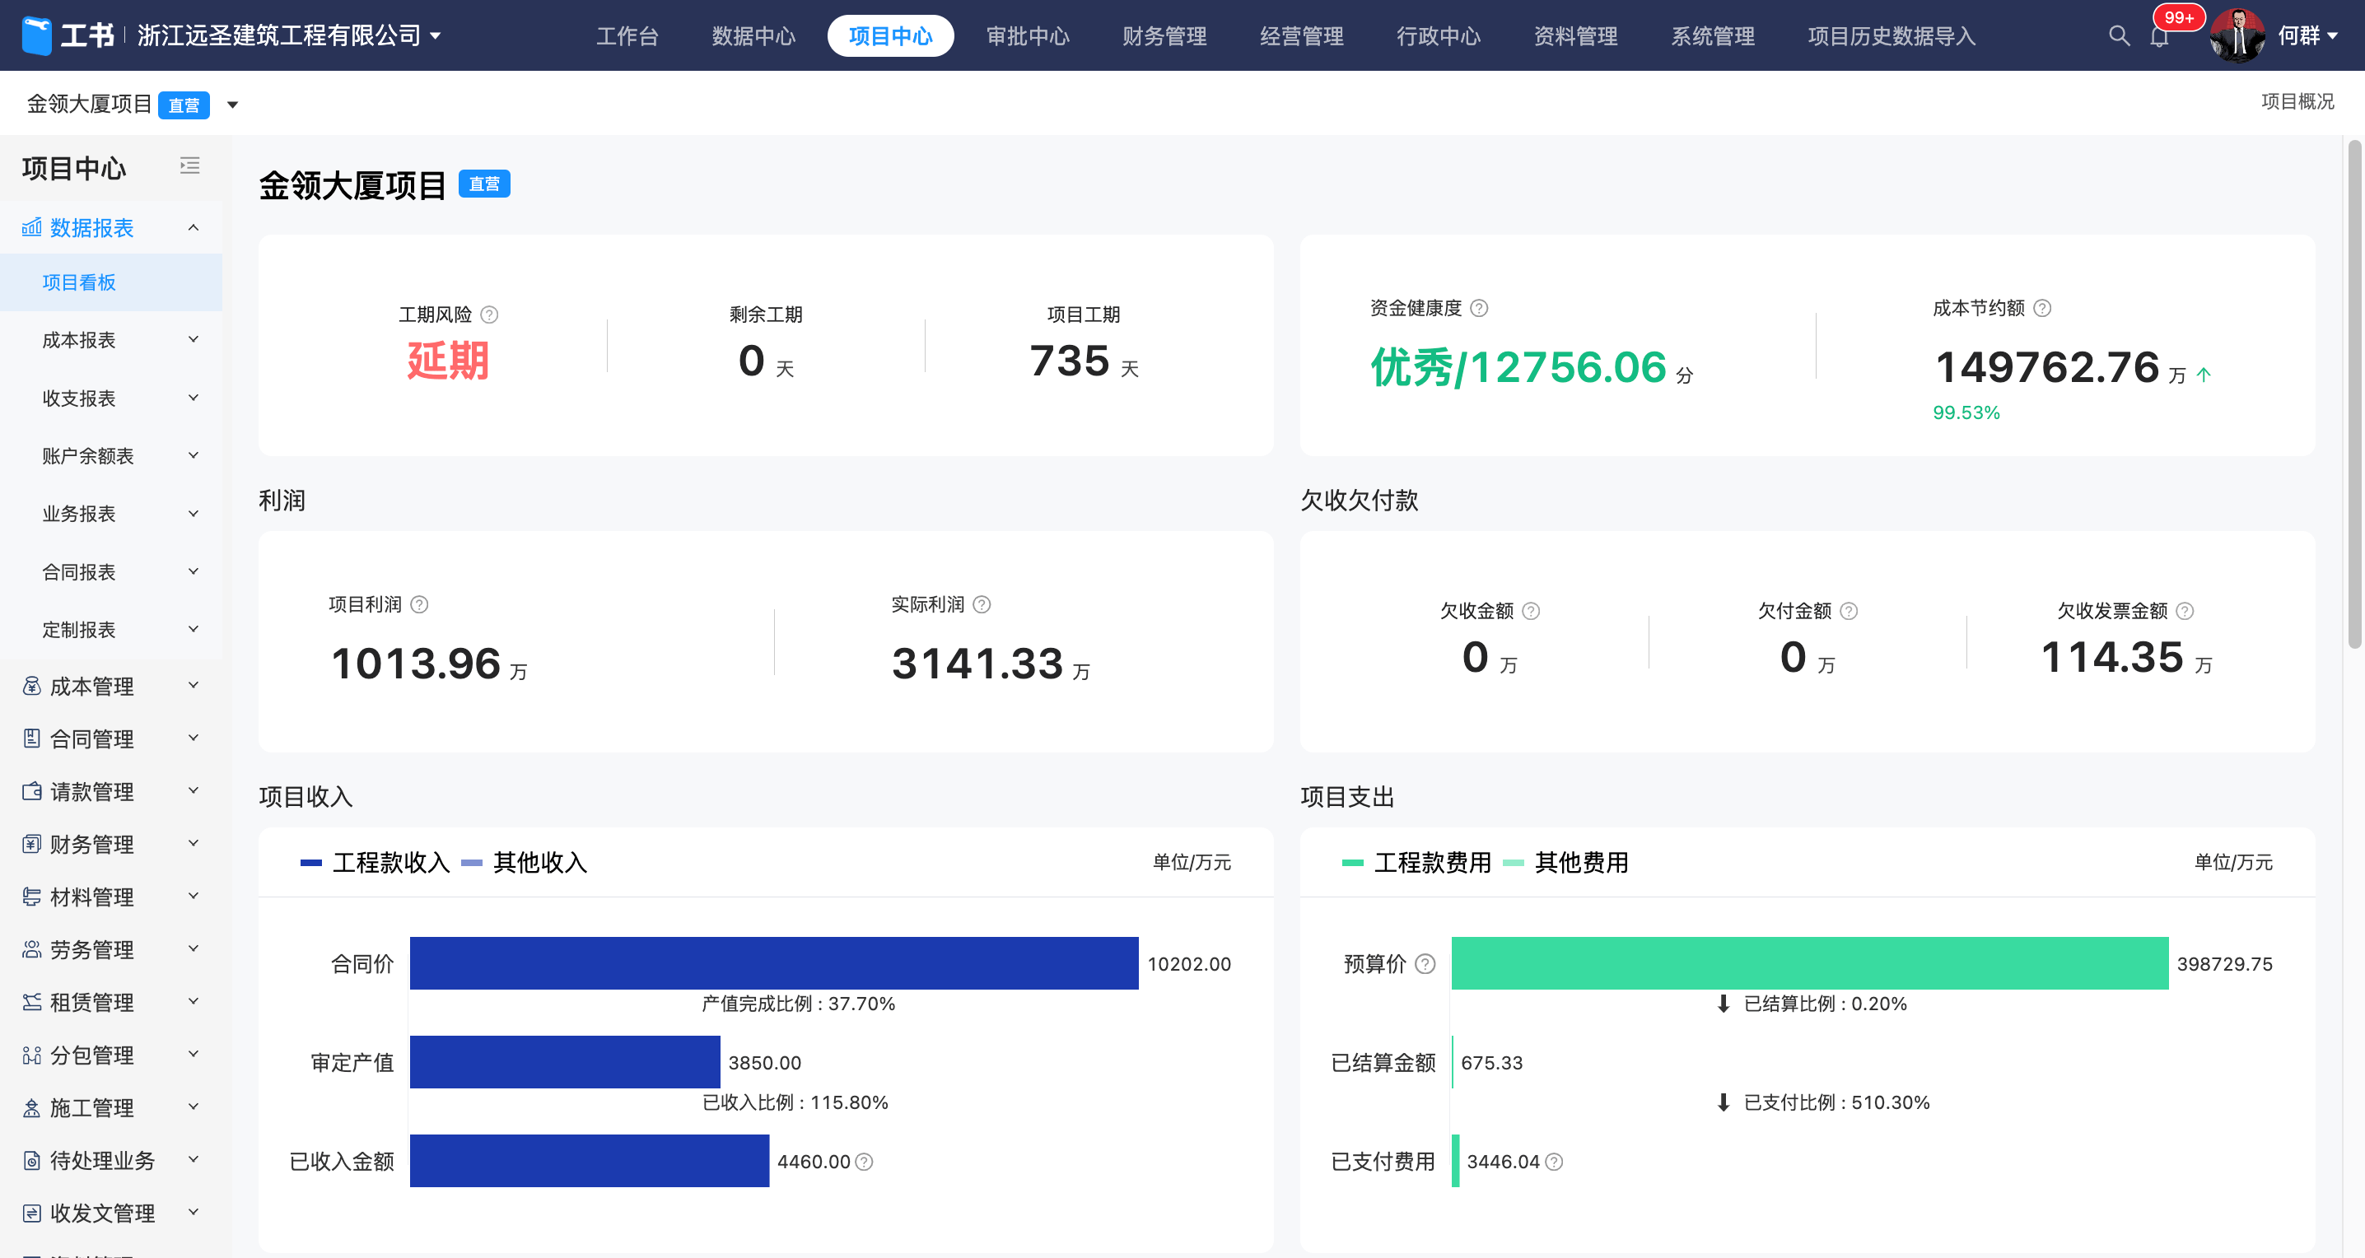
Task: Click the 项目概况 link
Action: pyautogui.click(x=2297, y=101)
